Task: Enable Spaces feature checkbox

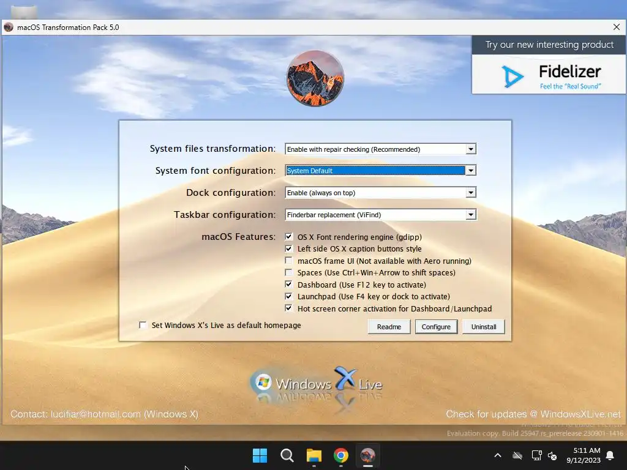Action: [289, 272]
